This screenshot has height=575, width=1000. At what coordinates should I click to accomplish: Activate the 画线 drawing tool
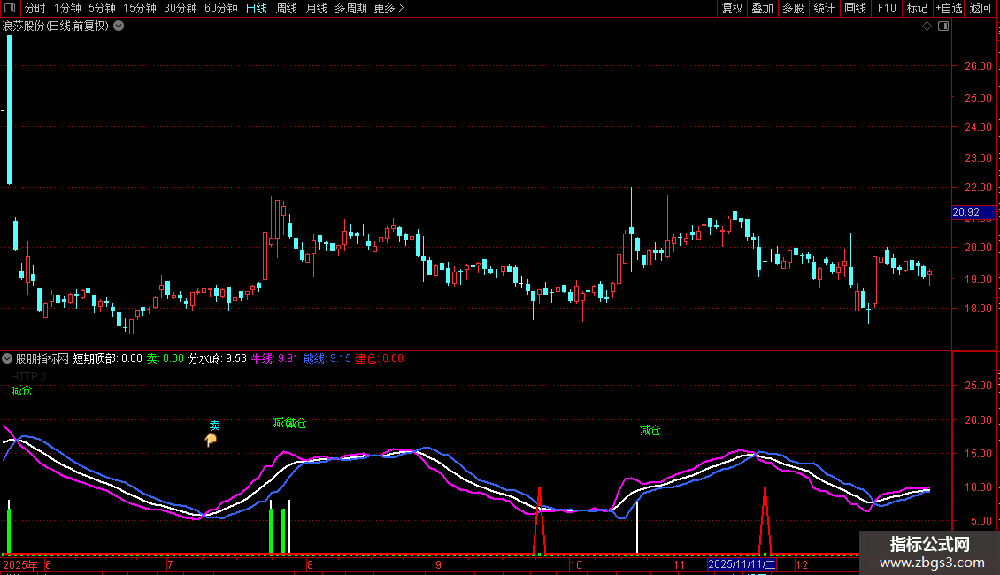[x=855, y=8]
